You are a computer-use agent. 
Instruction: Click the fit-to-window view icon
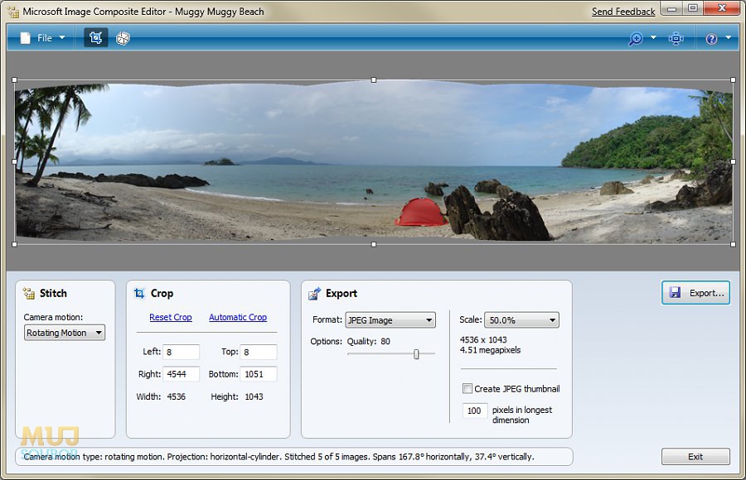click(x=676, y=39)
